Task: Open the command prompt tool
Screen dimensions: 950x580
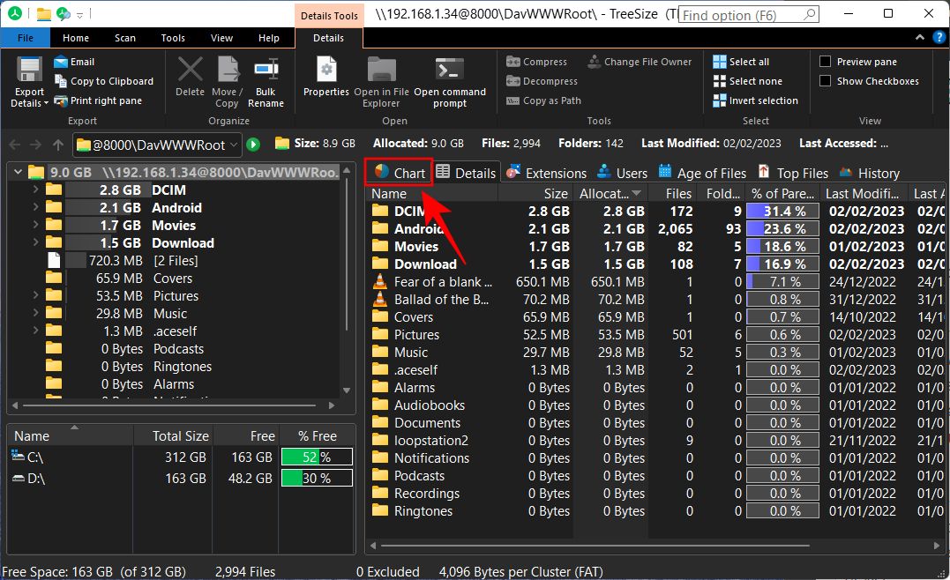Action: point(448,81)
